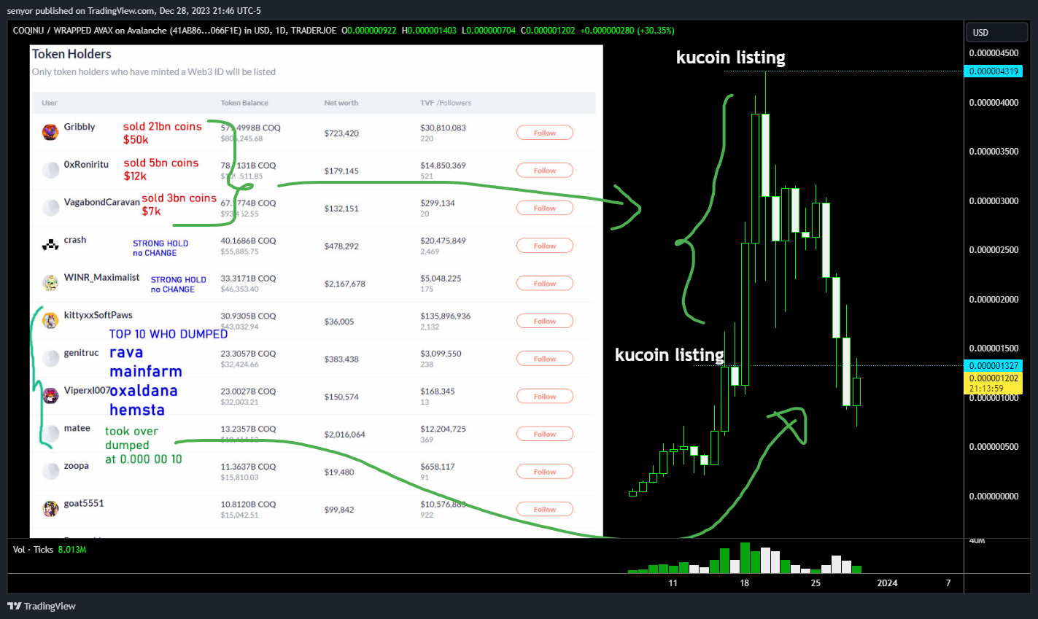
Task: Follow 0xRoniritu
Action: (x=544, y=171)
